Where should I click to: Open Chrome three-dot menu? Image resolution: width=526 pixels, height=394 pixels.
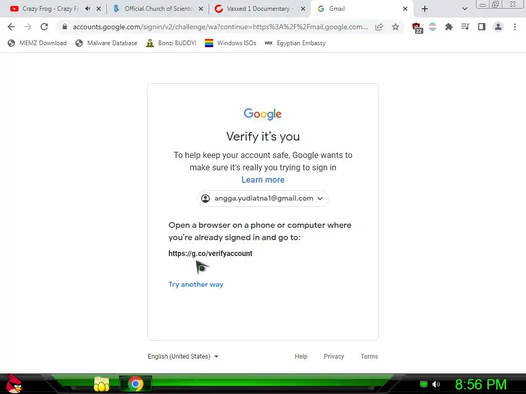pos(515,27)
